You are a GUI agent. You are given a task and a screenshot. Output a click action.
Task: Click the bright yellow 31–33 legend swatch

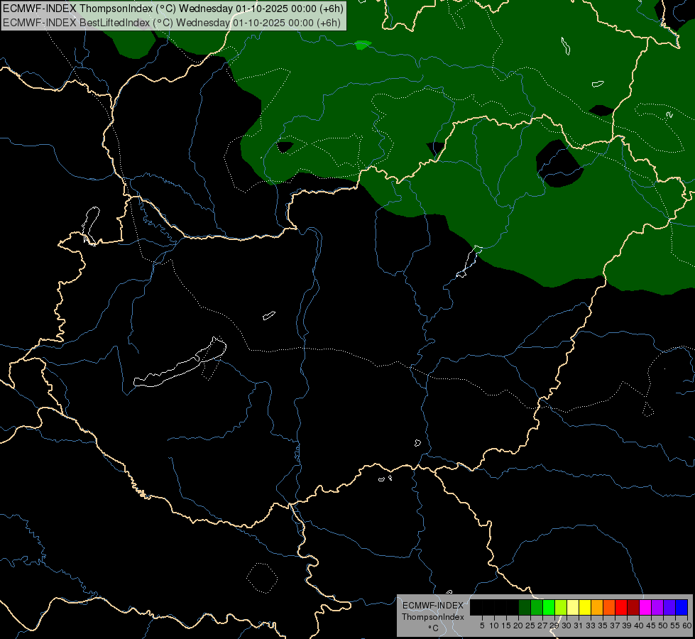(x=585, y=607)
